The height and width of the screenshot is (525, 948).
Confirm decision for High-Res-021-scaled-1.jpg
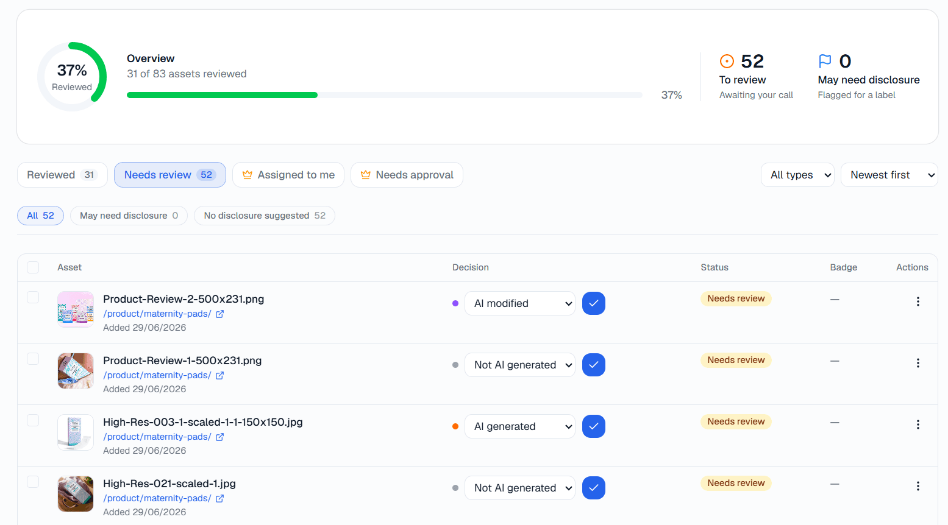593,488
